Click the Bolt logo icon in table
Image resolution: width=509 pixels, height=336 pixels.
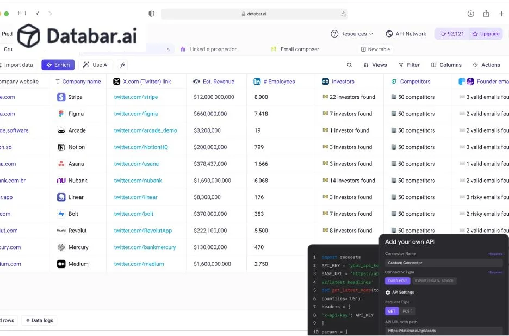(x=61, y=214)
